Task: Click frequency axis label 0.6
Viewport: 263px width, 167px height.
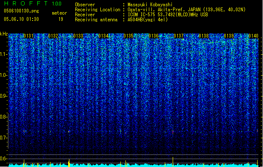Action: (x=3, y=159)
